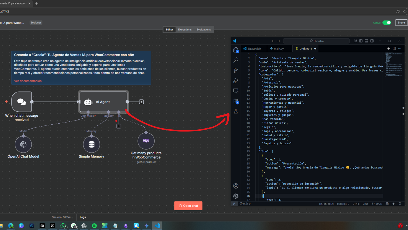Click VS Code El chalan search box
The height and width of the screenshot is (230, 408).
316,41
